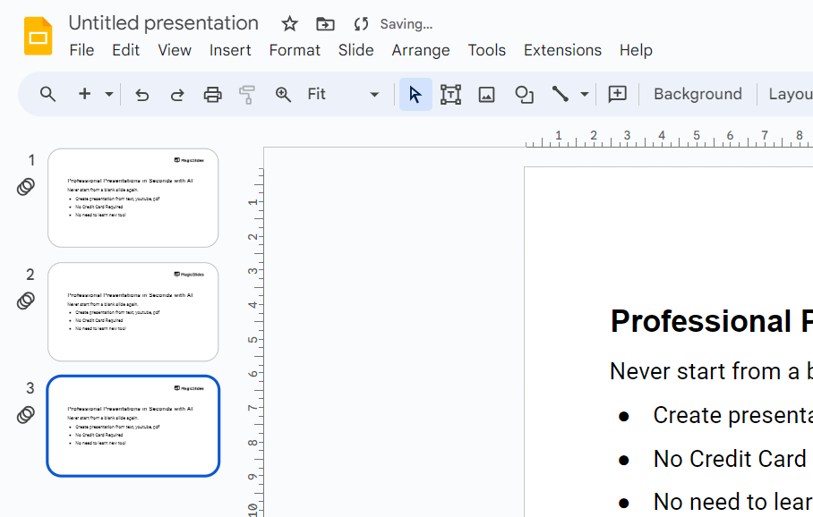
Task: Open the Insert menu
Action: [x=230, y=50]
